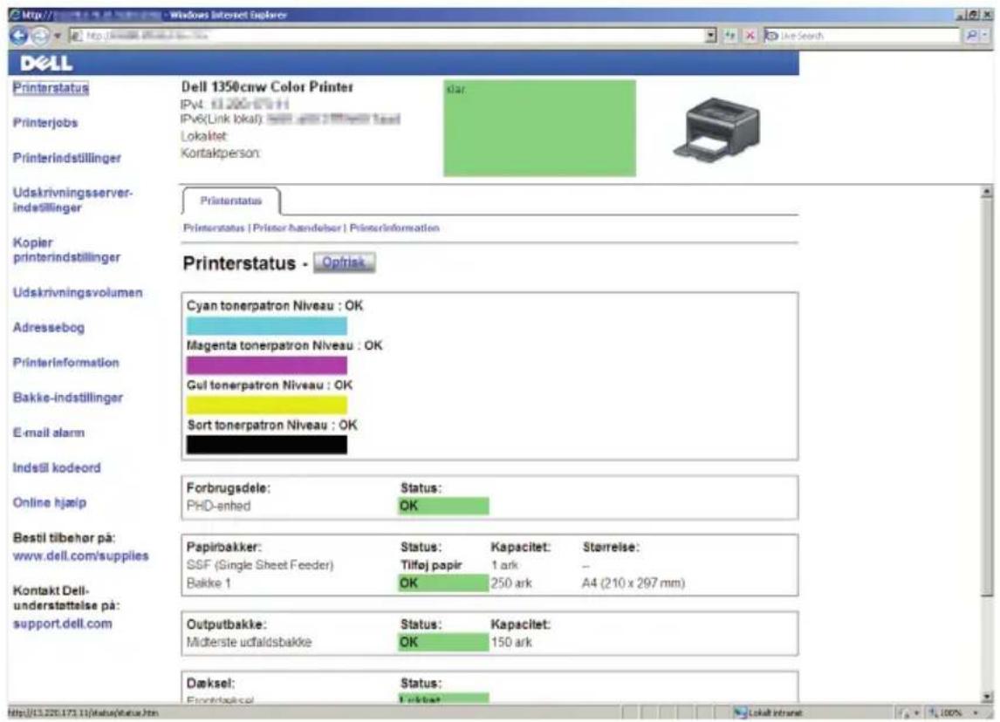Open the recent pages dropdown arrow
Viewport: 1000px width, 722px height.
[58, 37]
